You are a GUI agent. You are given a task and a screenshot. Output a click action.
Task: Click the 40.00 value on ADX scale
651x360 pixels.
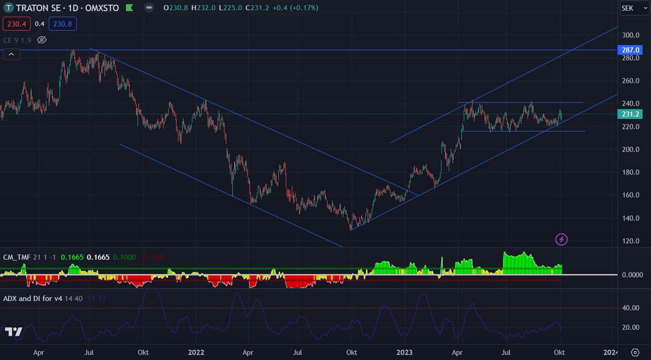click(x=631, y=308)
